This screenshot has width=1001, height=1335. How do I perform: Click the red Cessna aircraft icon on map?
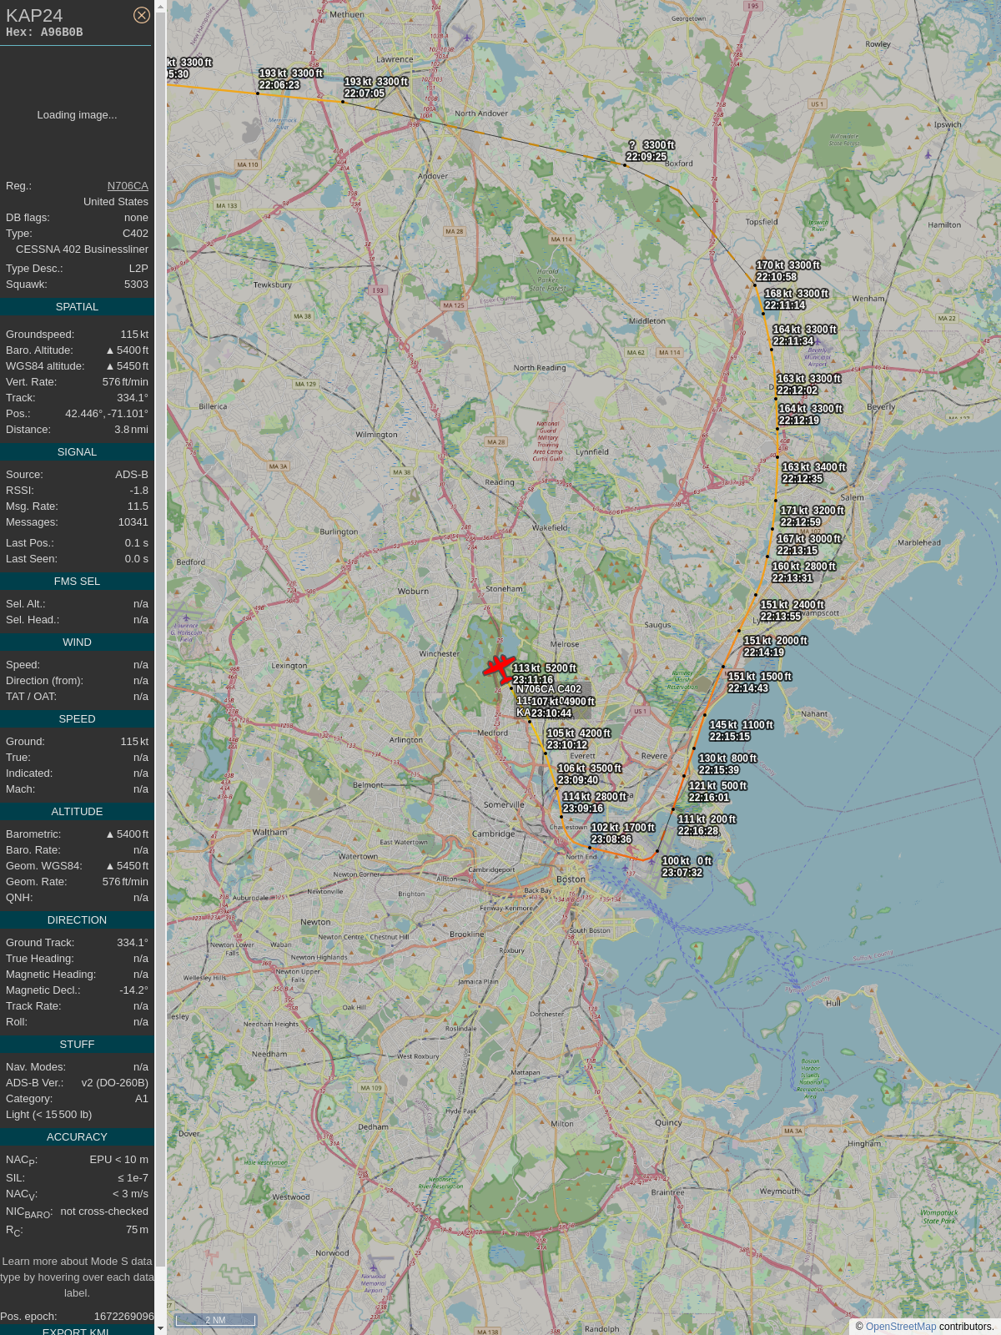click(499, 667)
